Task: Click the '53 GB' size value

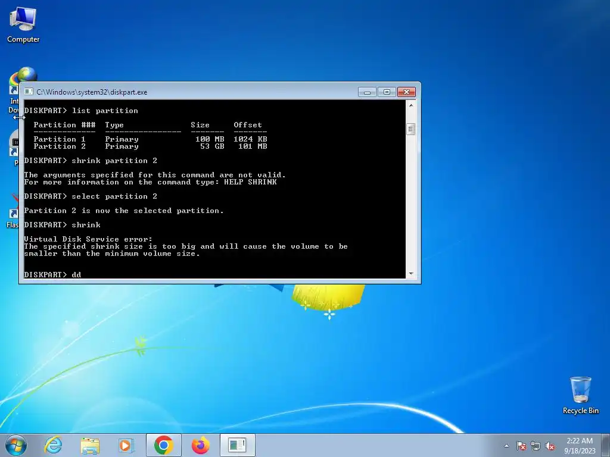Action: click(212, 146)
